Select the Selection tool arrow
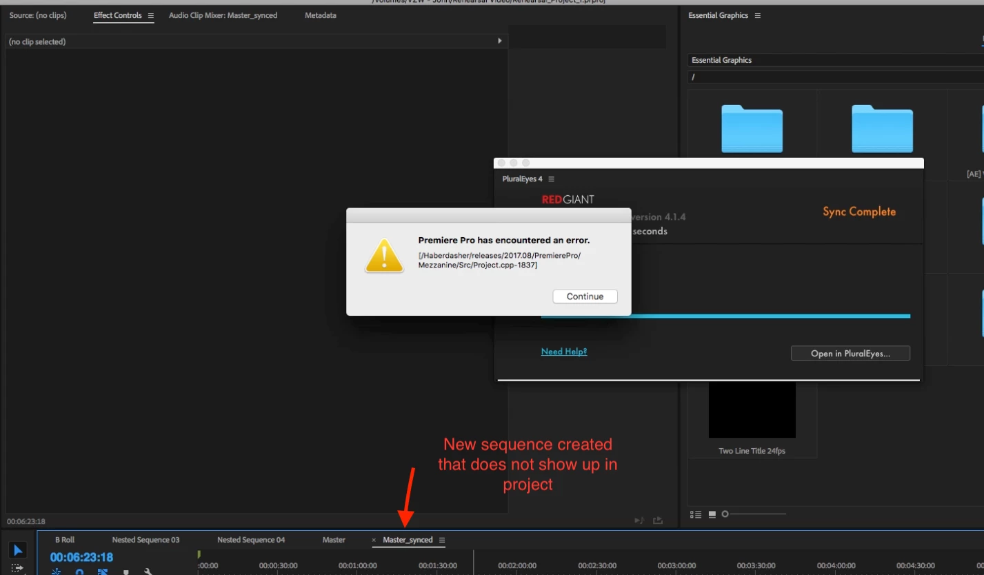Viewport: 984px width, 575px height. 17,550
